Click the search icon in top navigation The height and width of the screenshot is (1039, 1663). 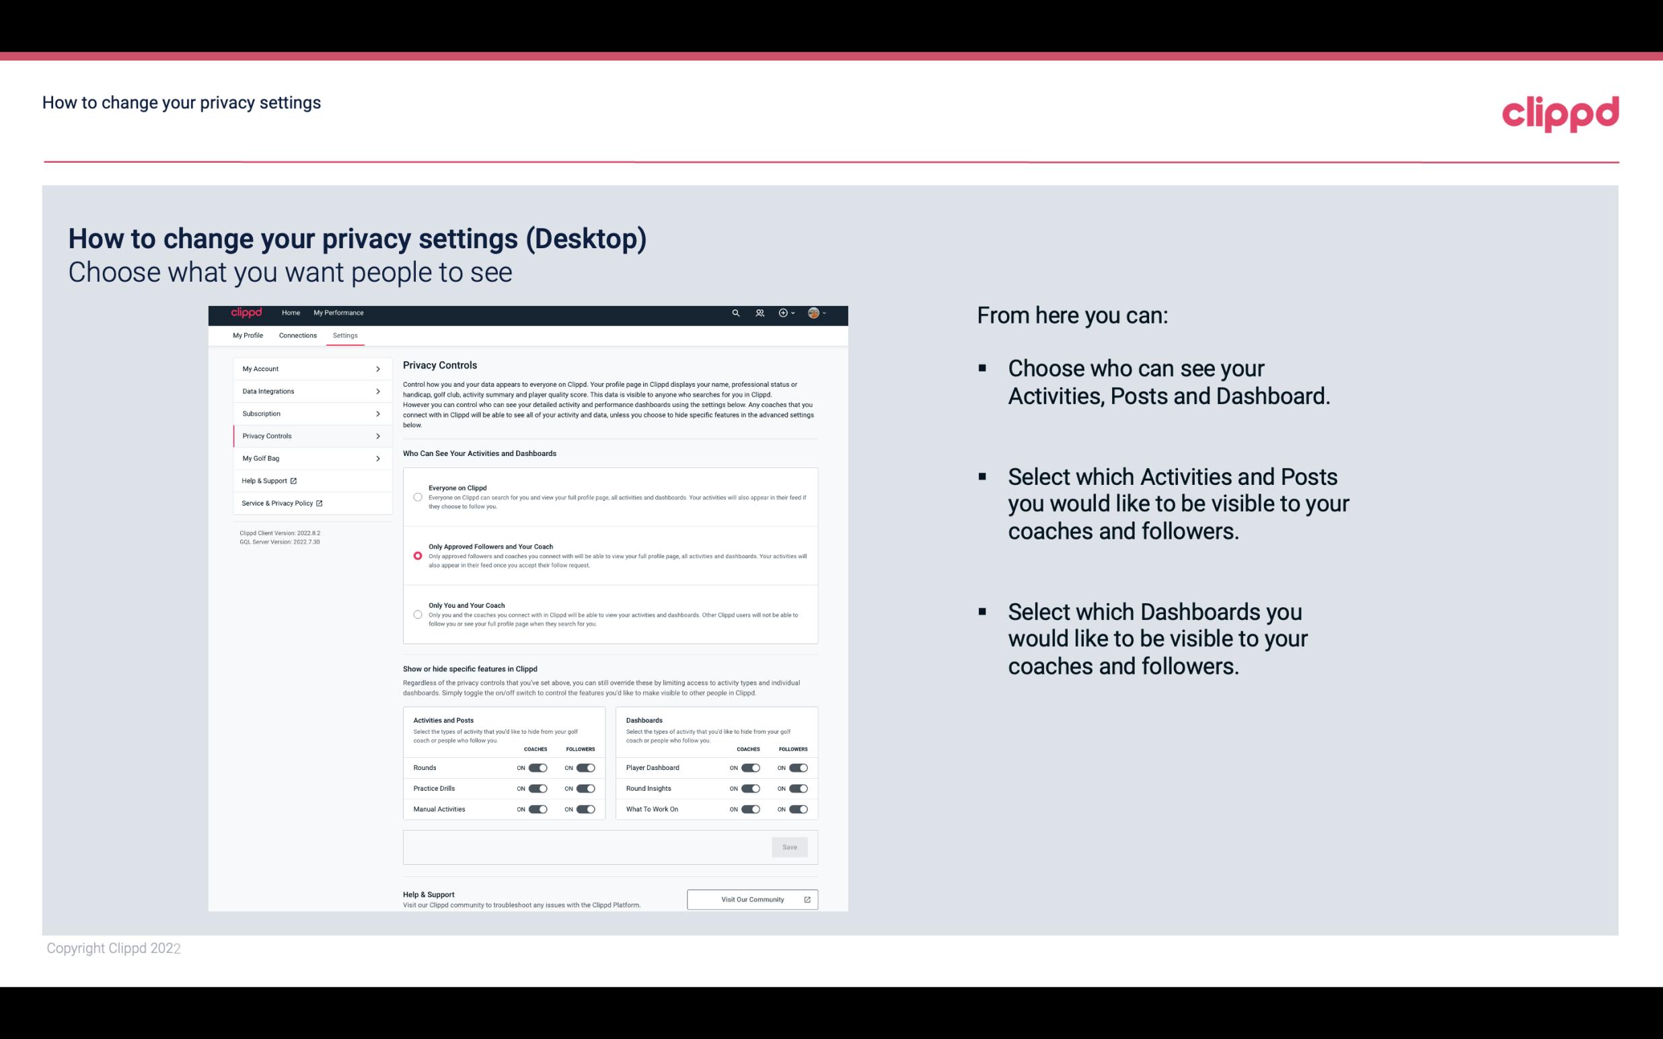coord(734,313)
